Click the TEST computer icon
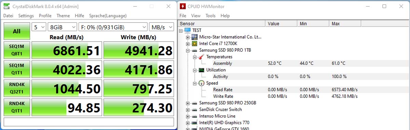This screenshot has height=130, width=410. click(x=187, y=30)
